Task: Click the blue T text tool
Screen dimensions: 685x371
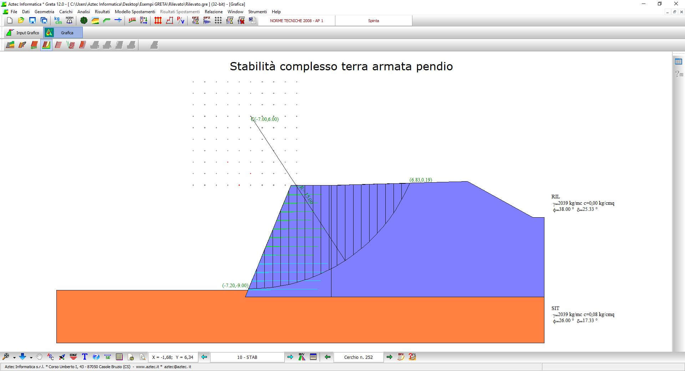Action: click(x=85, y=357)
